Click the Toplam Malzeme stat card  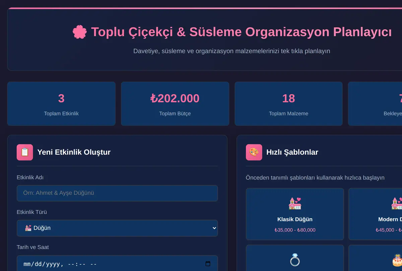(288, 104)
